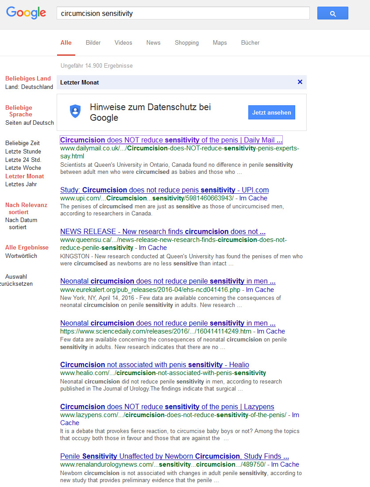The width and height of the screenshot is (370, 487).
Task: Select Beliebige Sprache filter
Action: coord(19,111)
